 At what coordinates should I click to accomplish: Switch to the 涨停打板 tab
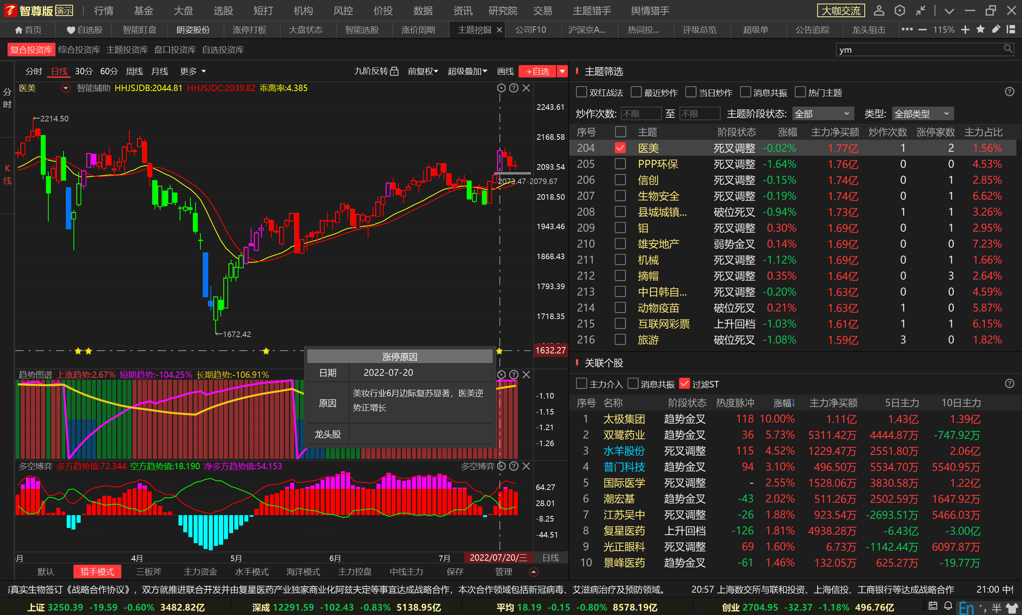tap(250, 30)
